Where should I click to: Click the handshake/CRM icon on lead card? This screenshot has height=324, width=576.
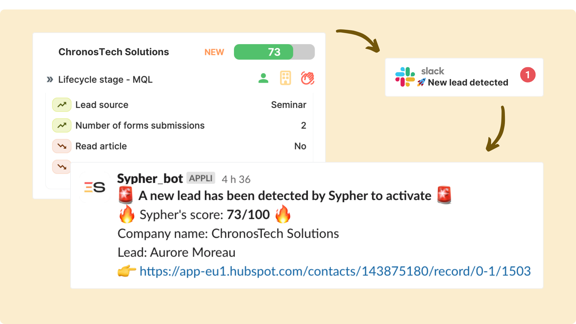pos(308,78)
